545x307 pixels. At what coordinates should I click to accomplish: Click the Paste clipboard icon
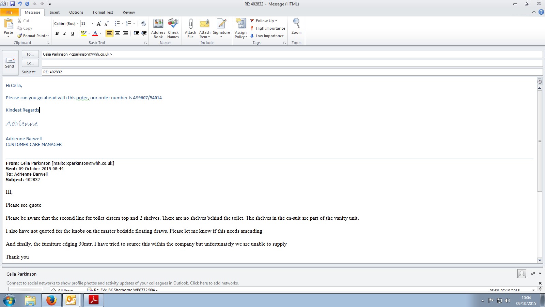click(8, 24)
